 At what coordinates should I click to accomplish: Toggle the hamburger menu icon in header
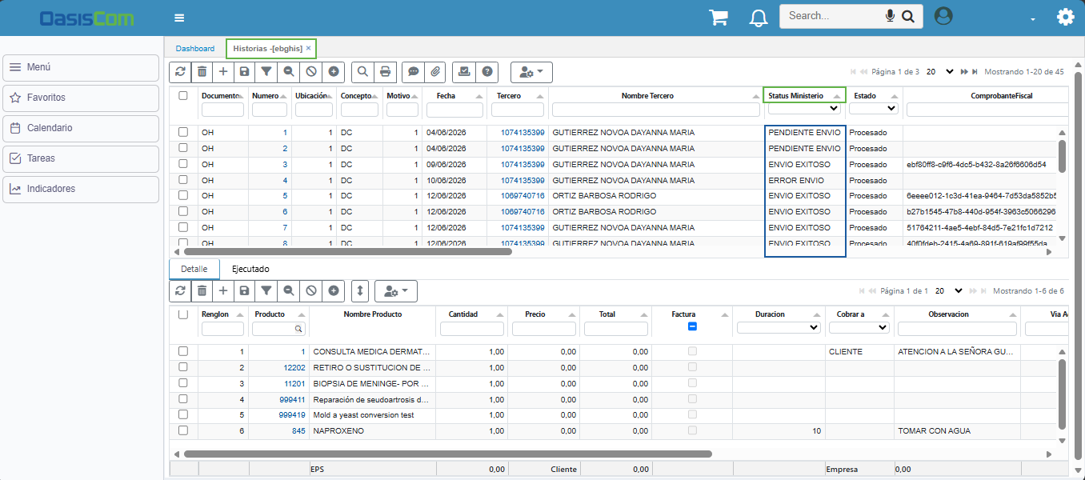(179, 18)
